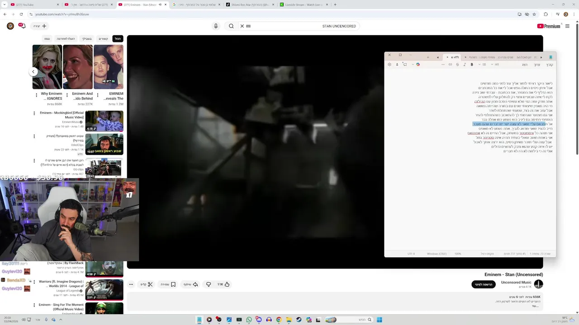Toggle bold in the Notepad toolbar

click(x=472, y=65)
